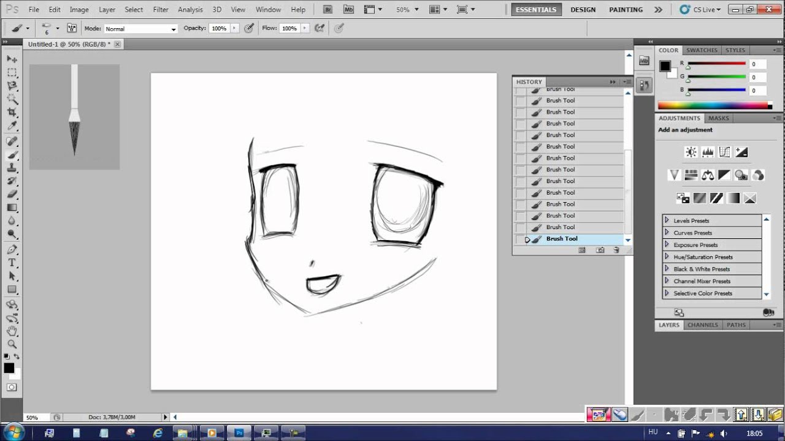Select the Zoom tool in Tools panel

(12, 344)
